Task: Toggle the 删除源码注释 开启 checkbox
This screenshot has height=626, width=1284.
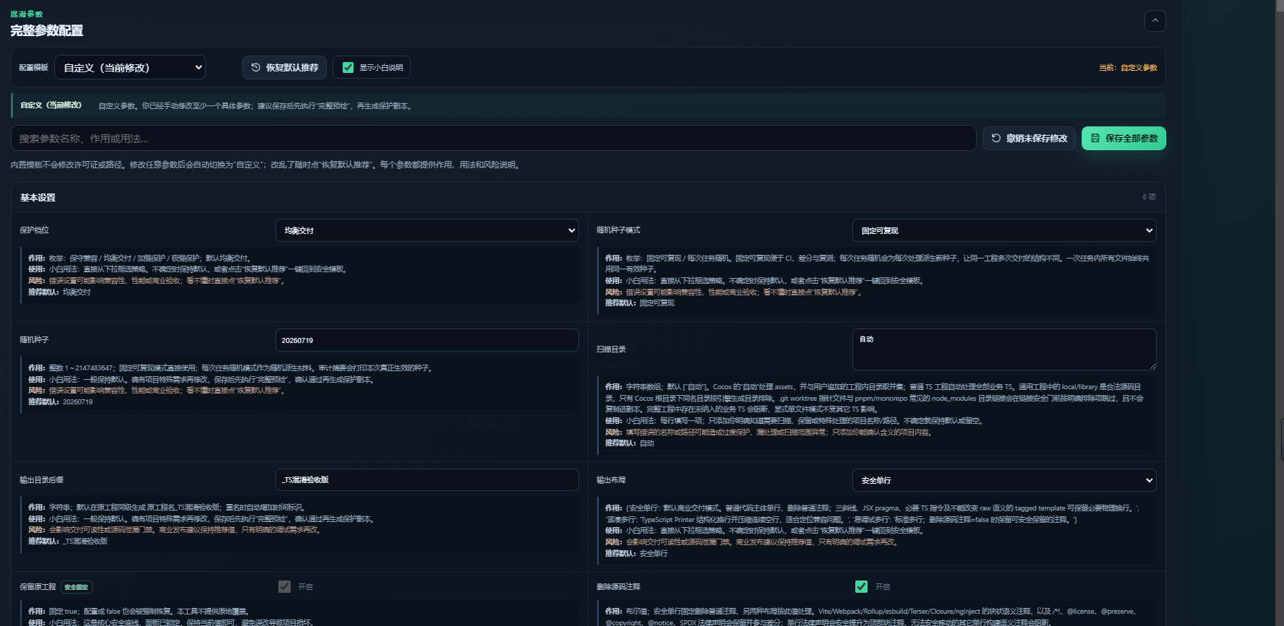Action: [861, 586]
